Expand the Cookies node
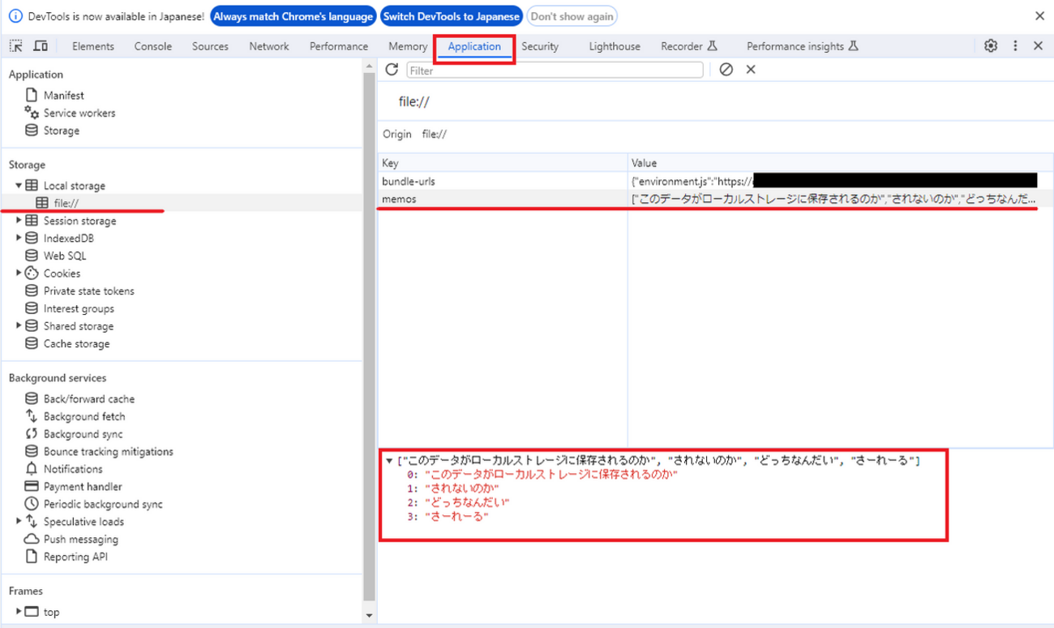The width and height of the screenshot is (1054, 628). (x=19, y=273)
